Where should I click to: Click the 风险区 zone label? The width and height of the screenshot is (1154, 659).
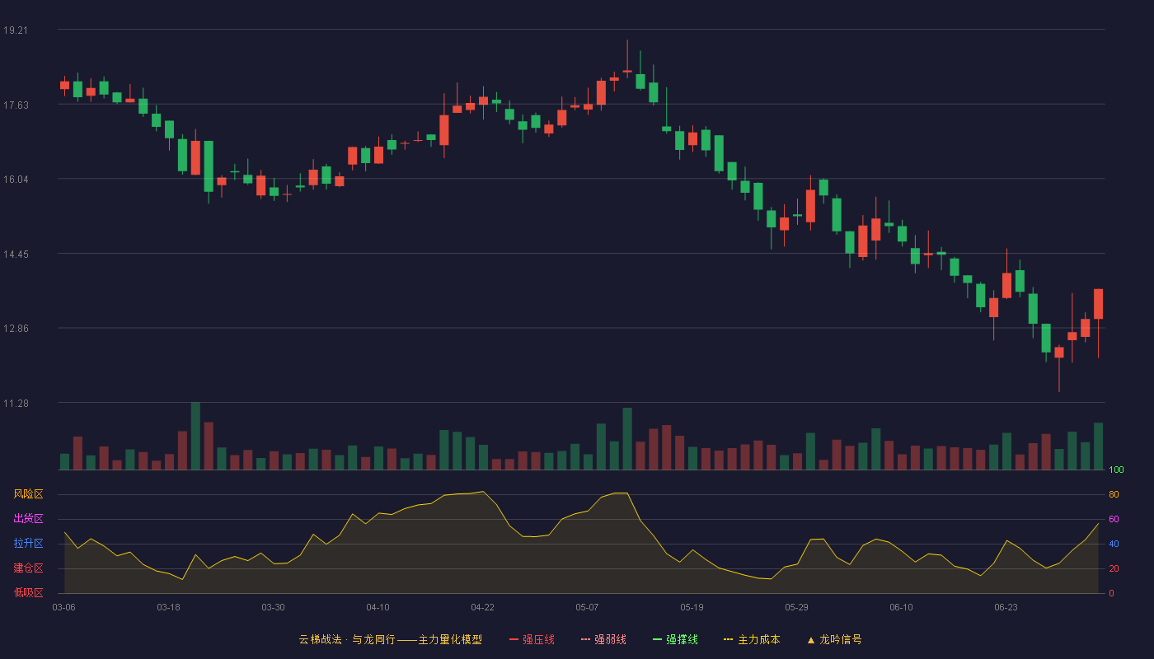[28, 494]
